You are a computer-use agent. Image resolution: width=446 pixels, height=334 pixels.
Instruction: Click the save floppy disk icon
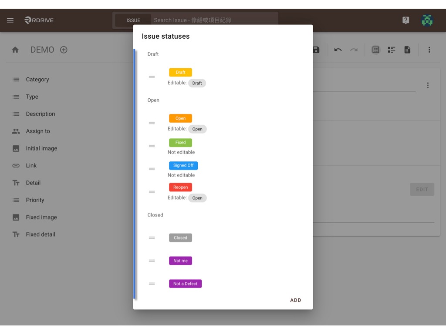point(316,50)
